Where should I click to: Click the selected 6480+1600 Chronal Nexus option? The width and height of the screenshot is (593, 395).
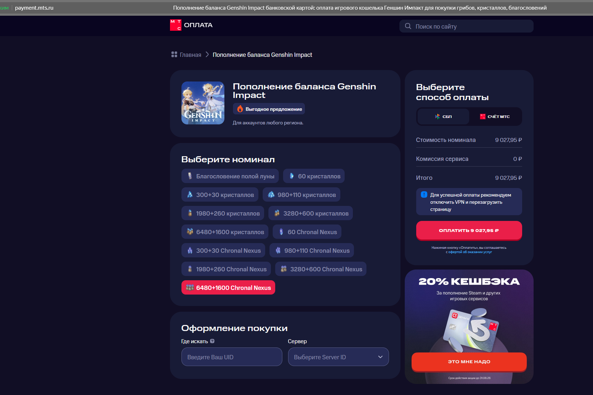coord(228,287)
